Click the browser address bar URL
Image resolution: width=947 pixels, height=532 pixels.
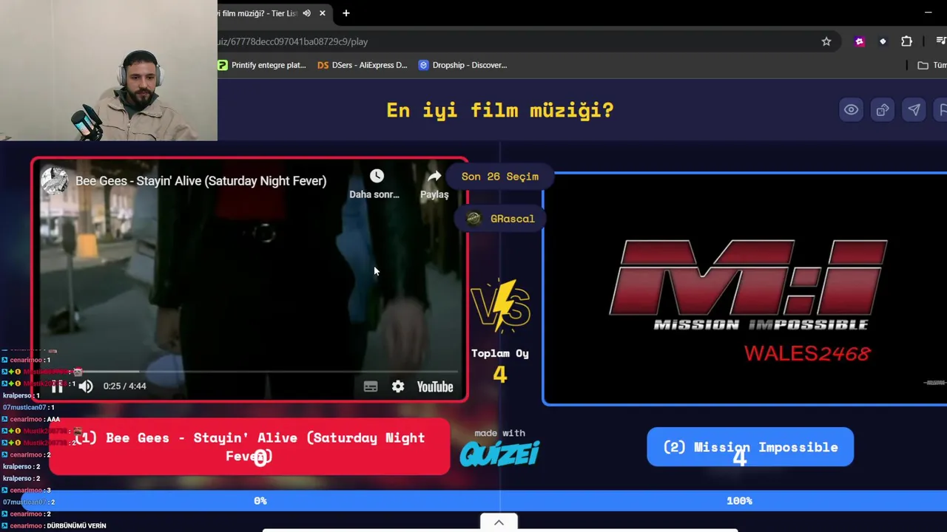point(293,41)
